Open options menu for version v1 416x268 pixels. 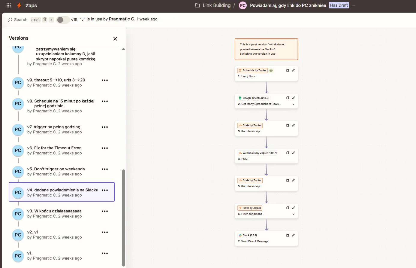coord(105,253)
